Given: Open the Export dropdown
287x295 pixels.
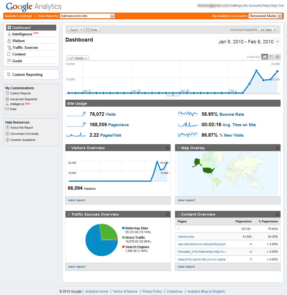Looking at the screenshot, I should tap(76, 30).
